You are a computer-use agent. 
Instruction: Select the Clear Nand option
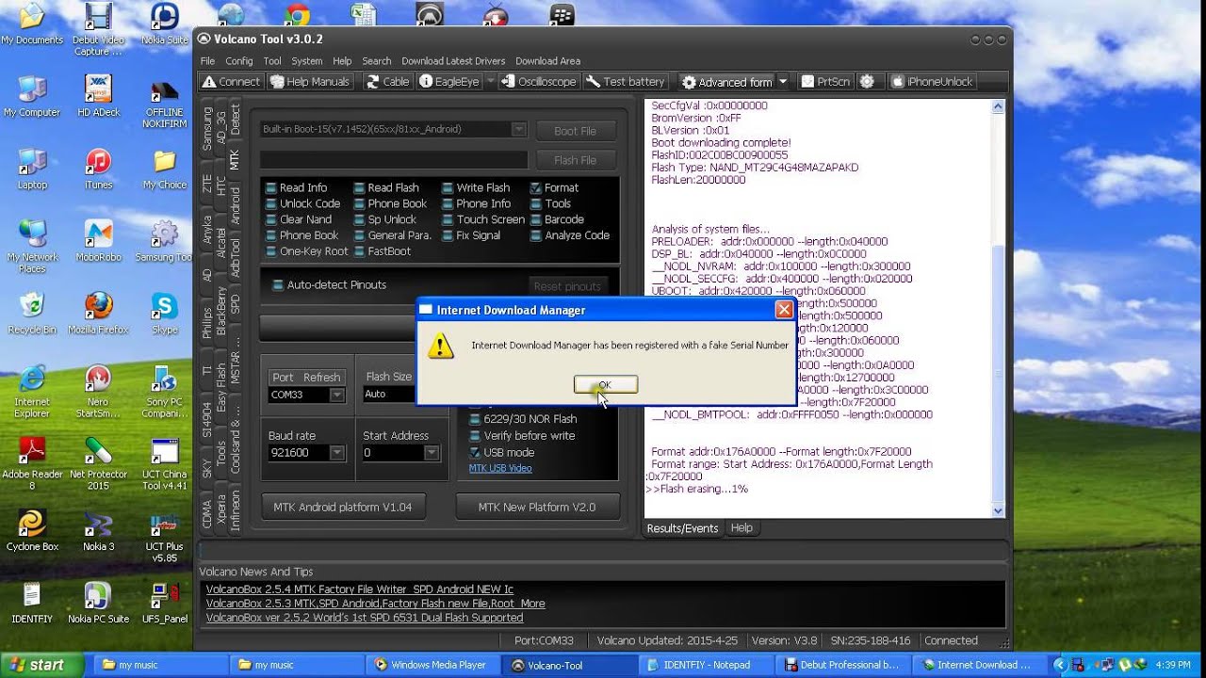pyautogui.click(x=299, y=219)
